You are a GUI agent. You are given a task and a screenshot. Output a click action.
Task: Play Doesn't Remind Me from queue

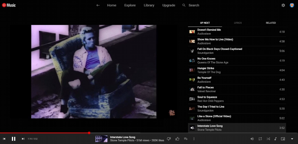coord(237,32)
